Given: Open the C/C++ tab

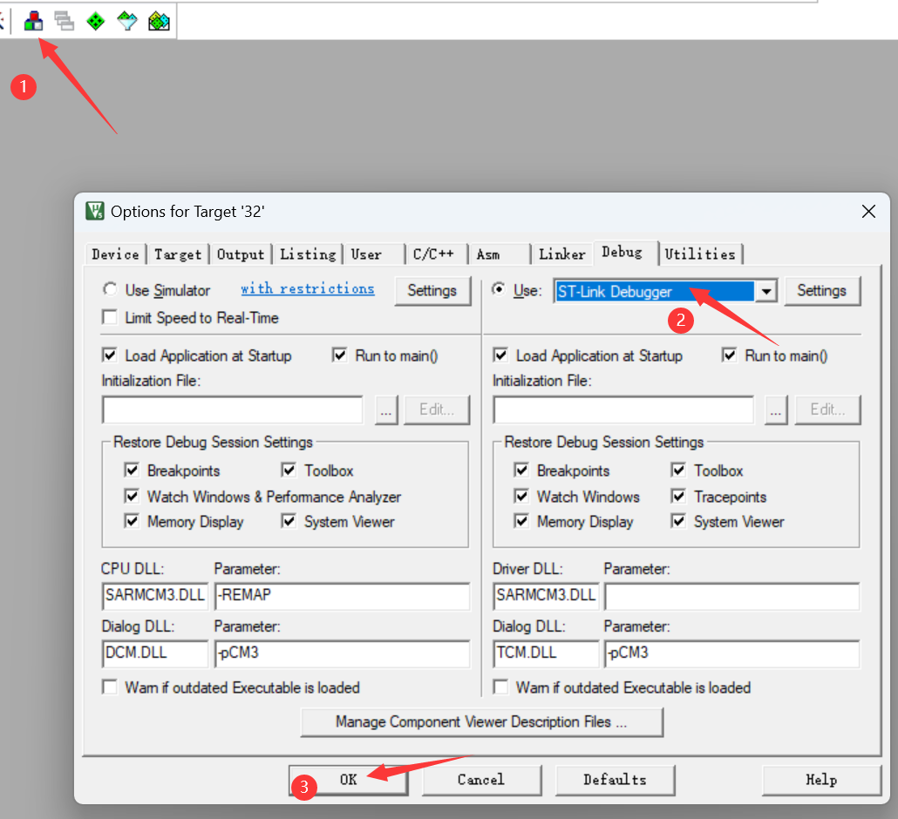Looking at the screenshot, I should pos(437,254).
